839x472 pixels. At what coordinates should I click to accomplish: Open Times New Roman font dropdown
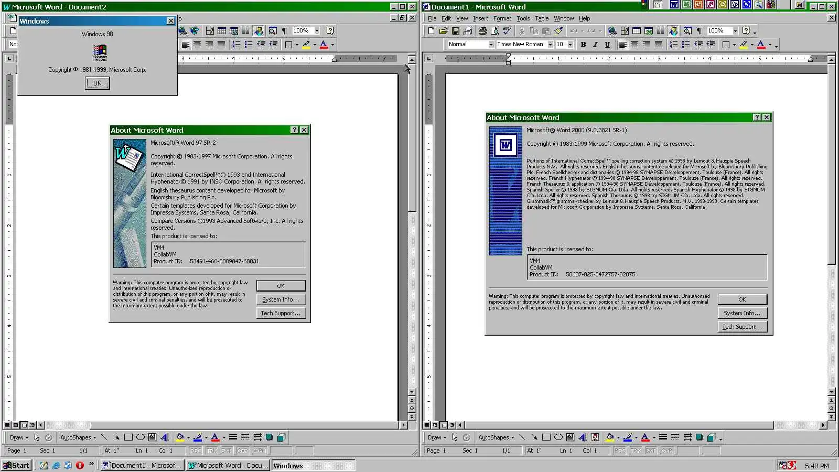tap(550, 45)
